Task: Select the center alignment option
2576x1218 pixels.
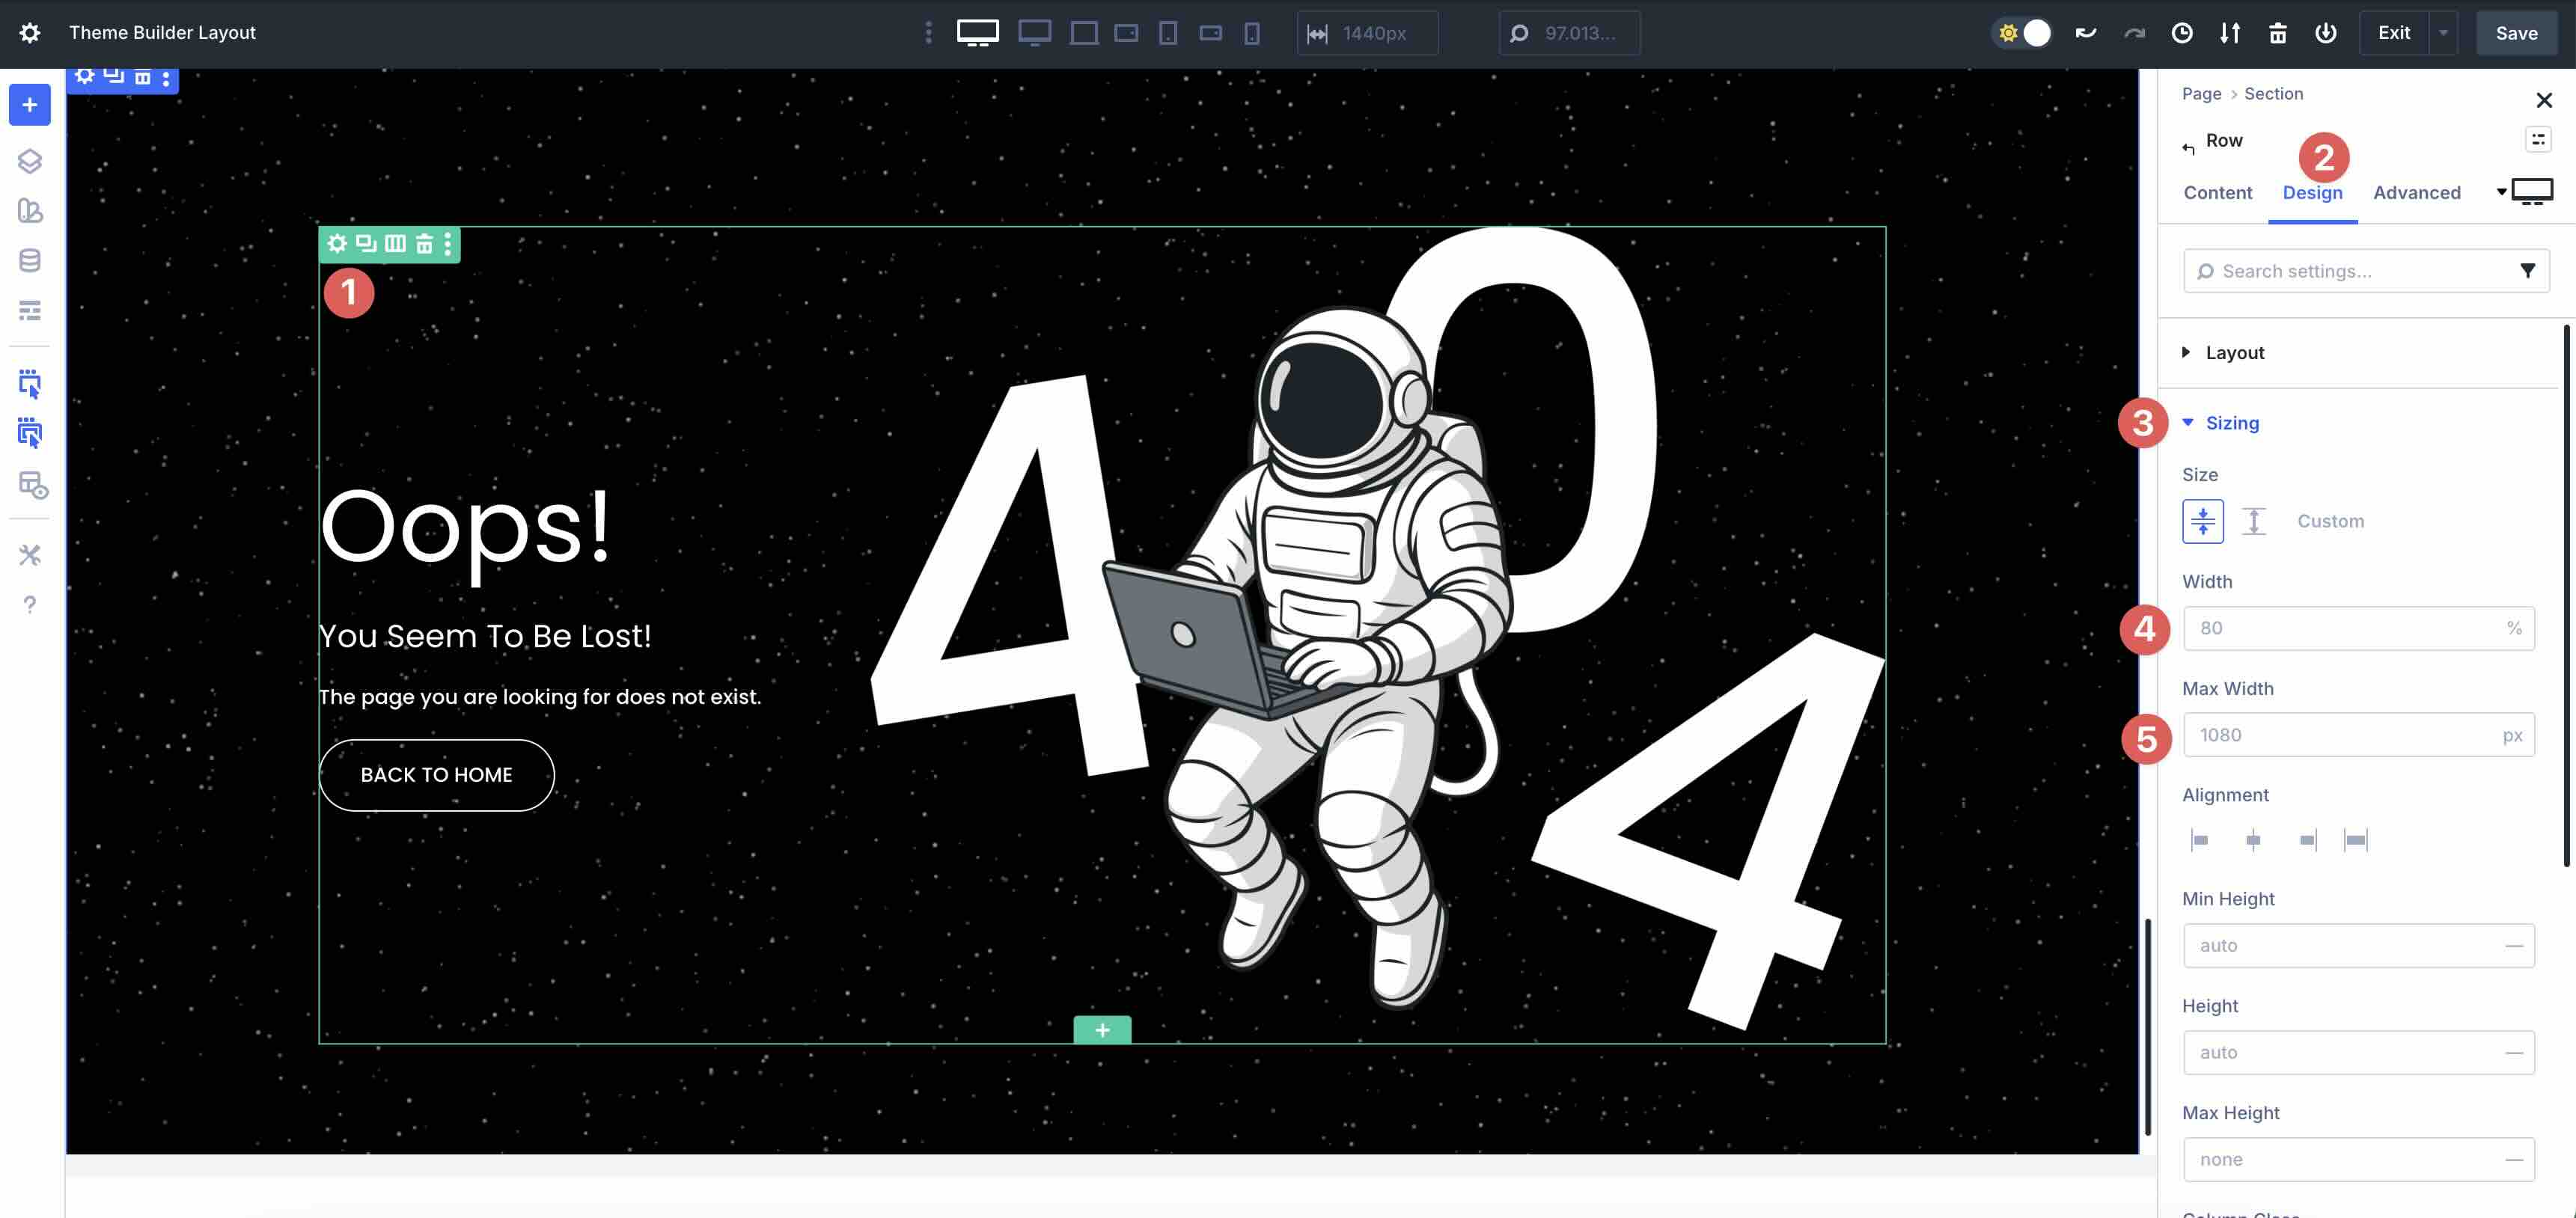Action: coord(2253,840)
